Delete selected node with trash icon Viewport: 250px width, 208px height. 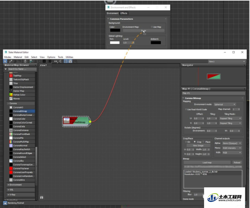click(25, 61)
